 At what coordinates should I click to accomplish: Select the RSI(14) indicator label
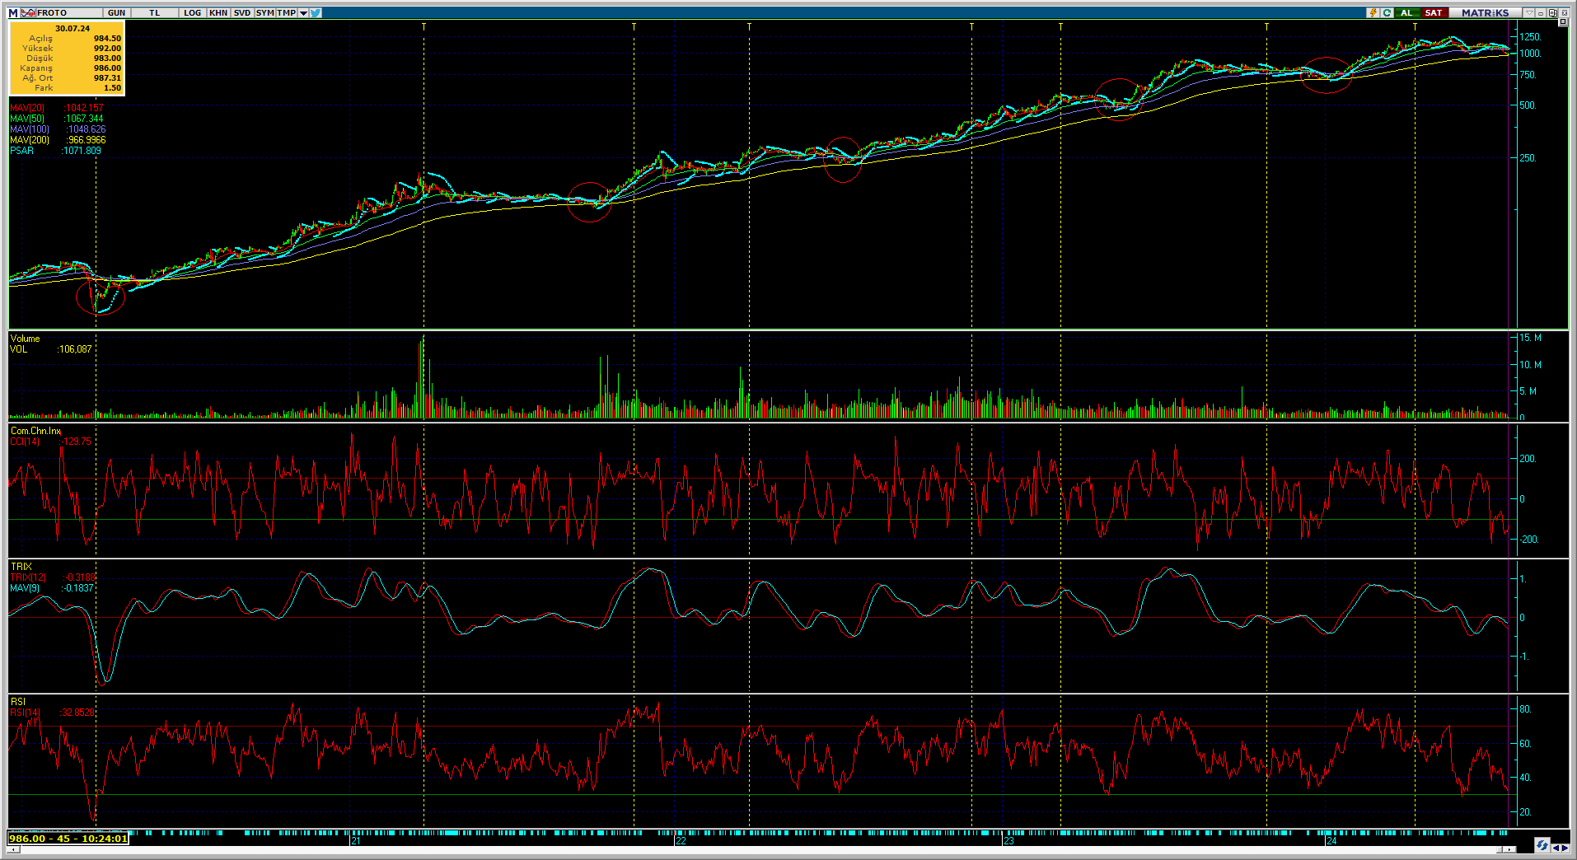point(25,713)
